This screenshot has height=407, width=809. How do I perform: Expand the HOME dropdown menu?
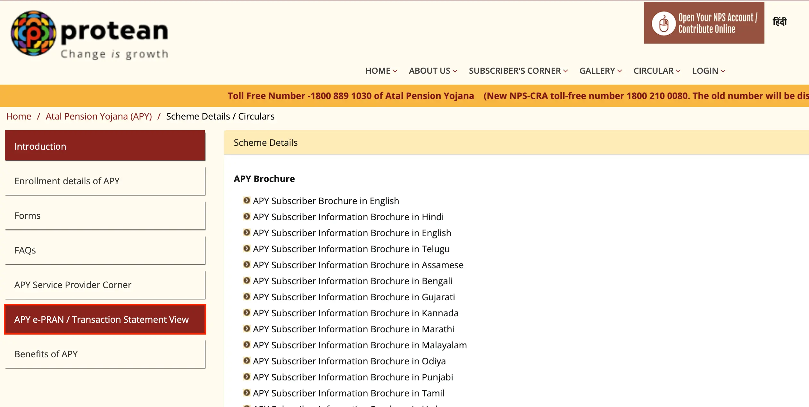tap(381, 71)
